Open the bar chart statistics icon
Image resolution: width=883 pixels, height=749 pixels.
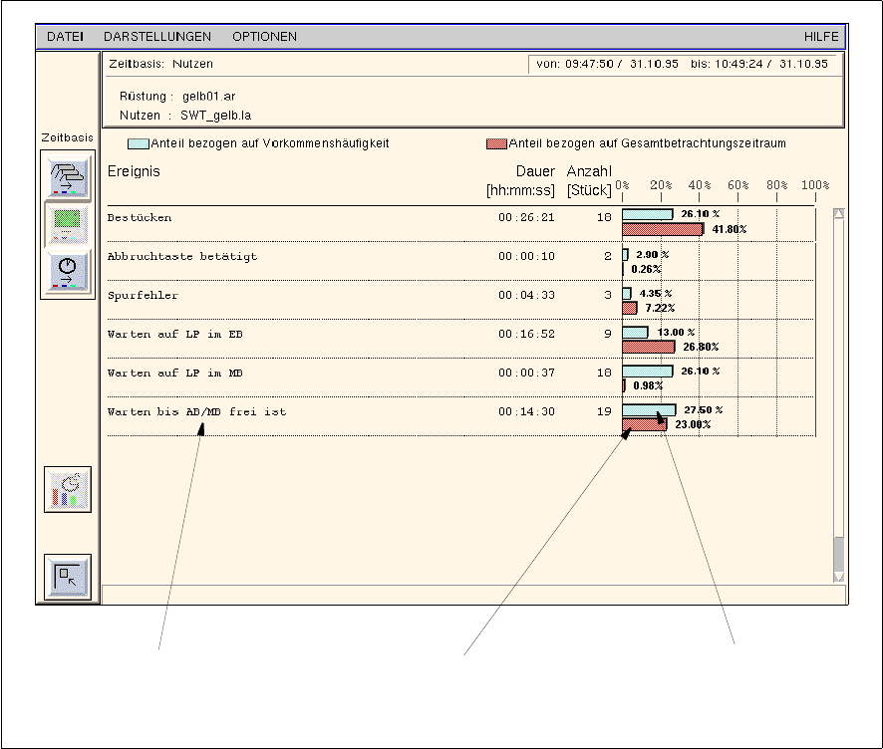(68, 489)
